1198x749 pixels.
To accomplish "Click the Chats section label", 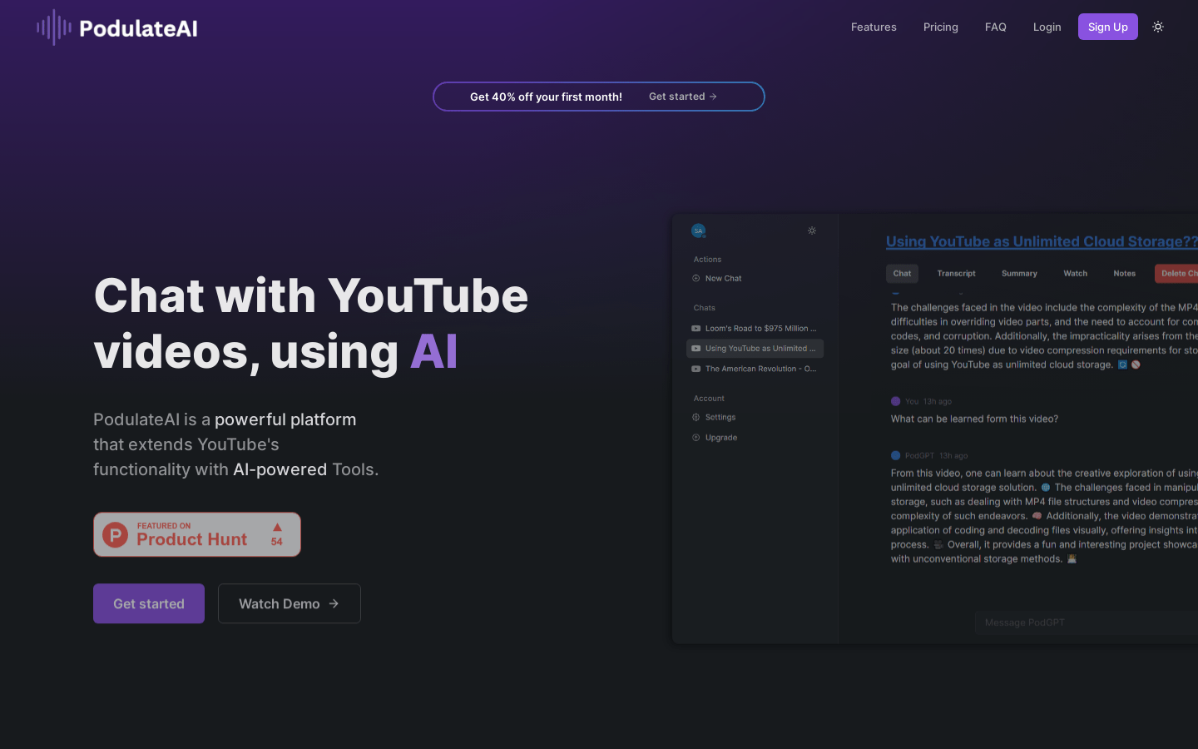I will click(705, 308).
